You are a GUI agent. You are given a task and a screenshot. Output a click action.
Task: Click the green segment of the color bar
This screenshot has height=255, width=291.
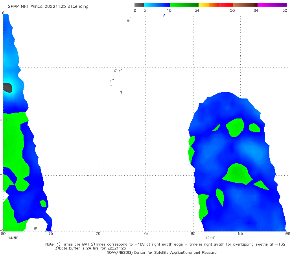click(x=184, y=5)
